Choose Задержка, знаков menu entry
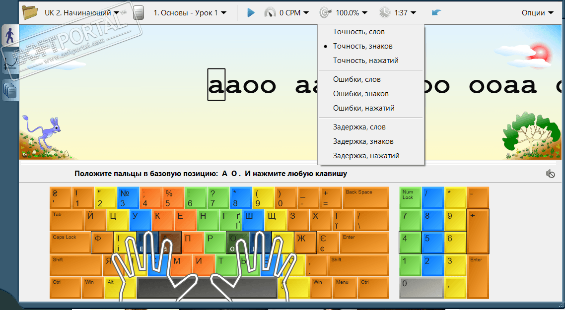Viewport: 565px width, 310px height. (371, 141)
